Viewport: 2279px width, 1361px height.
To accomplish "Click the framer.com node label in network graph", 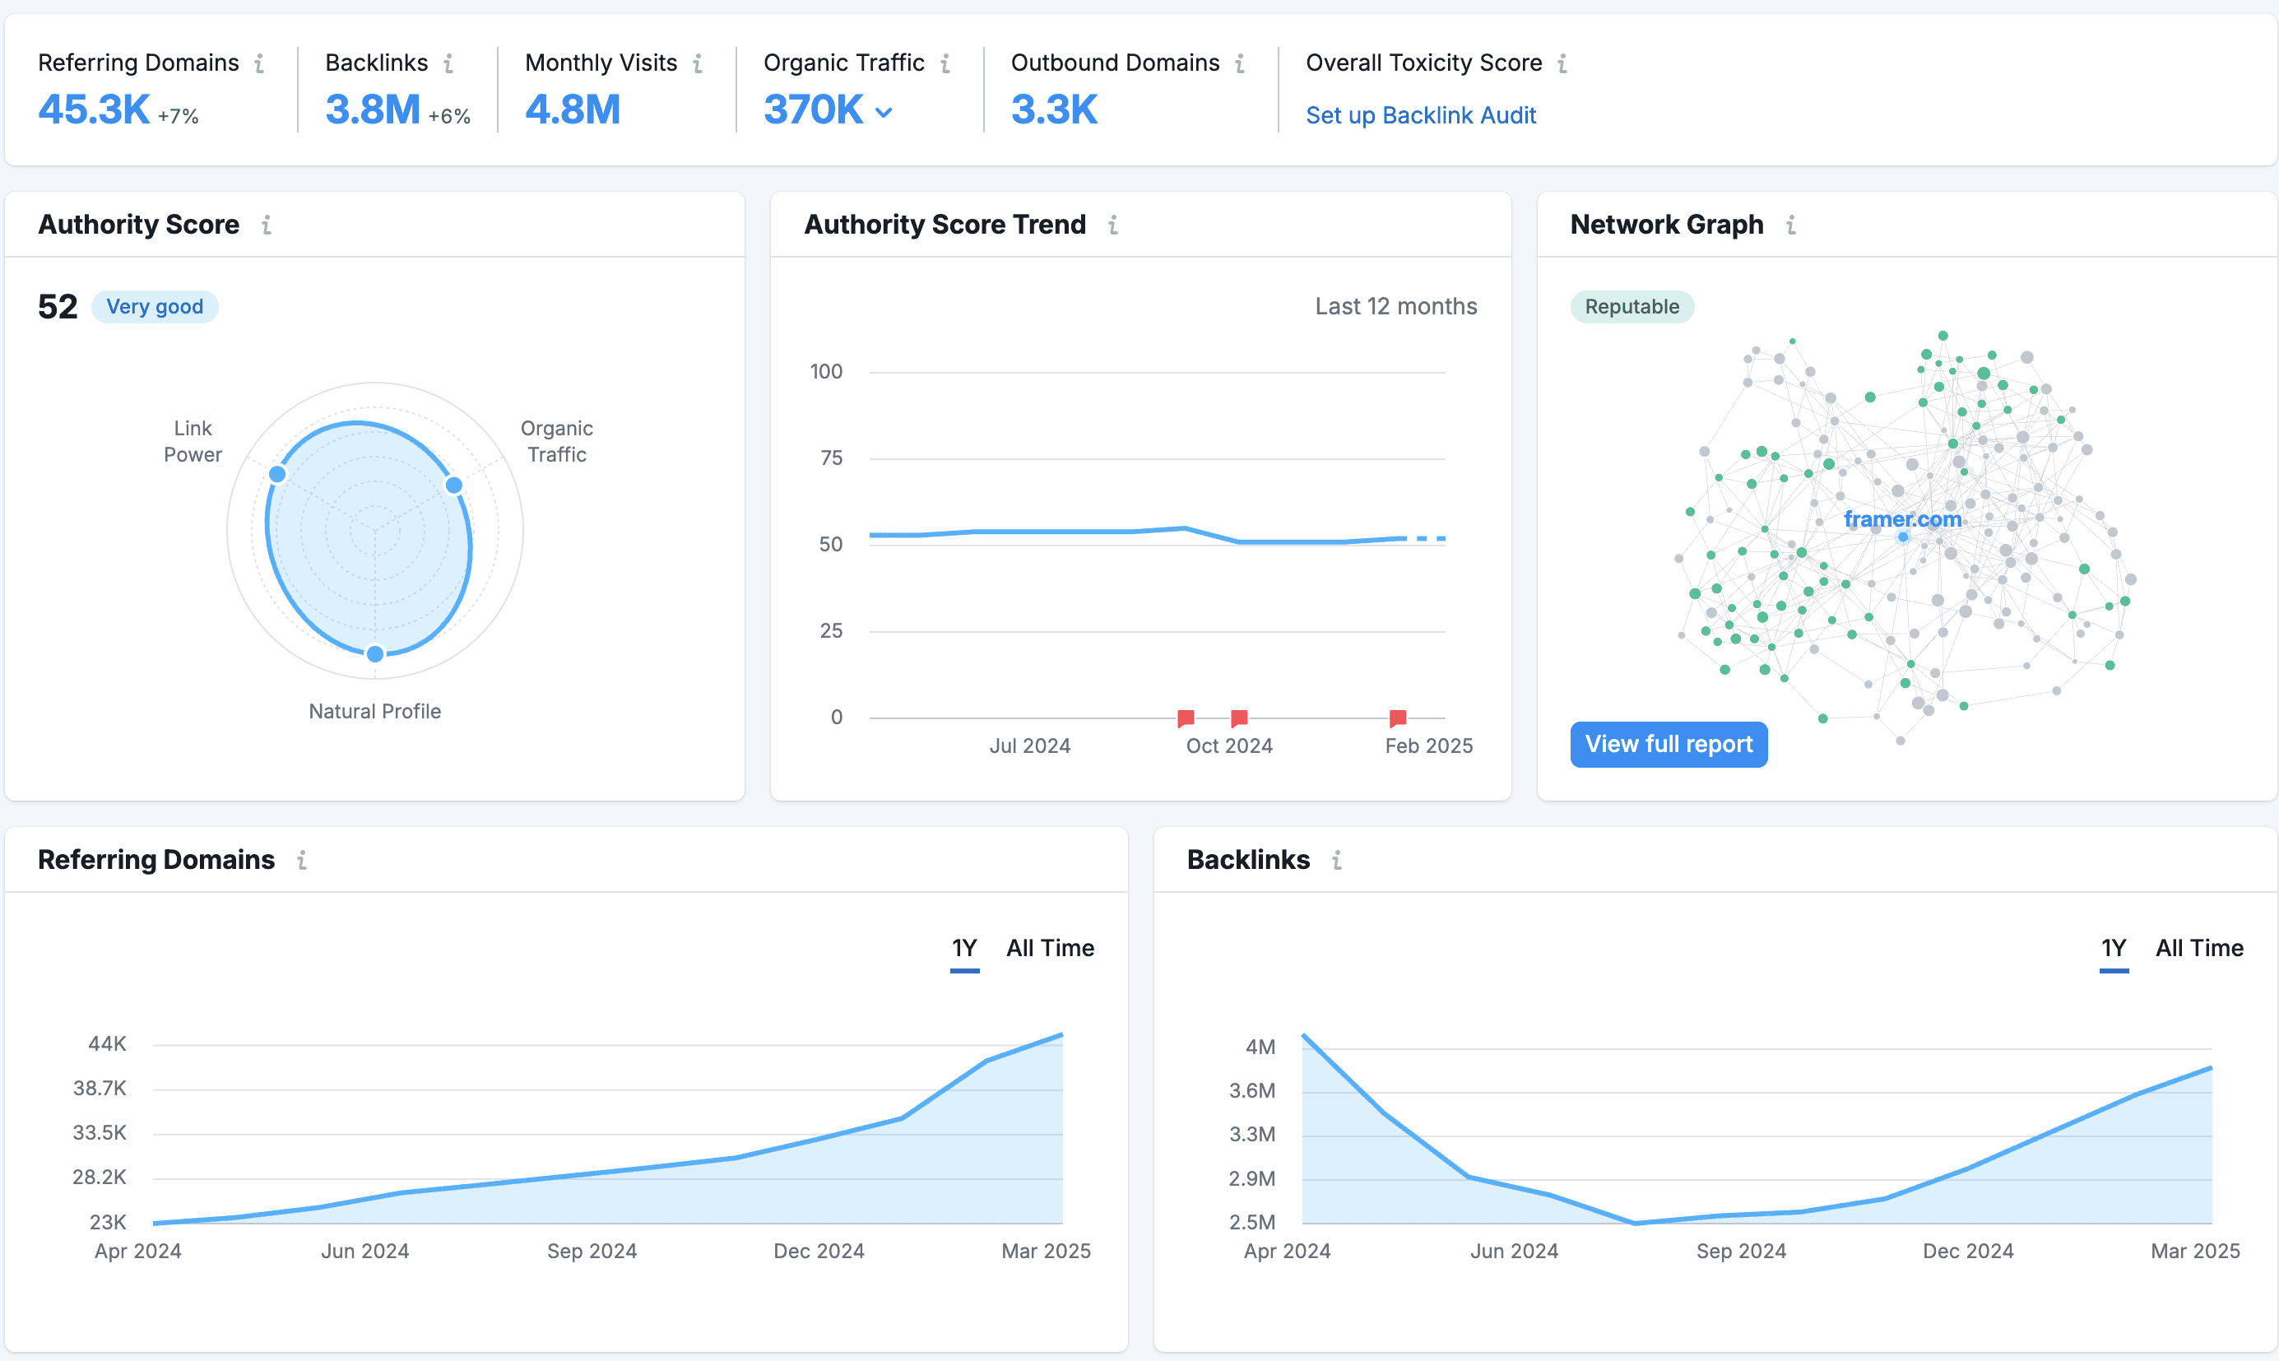I will (x=1902, y=519).
